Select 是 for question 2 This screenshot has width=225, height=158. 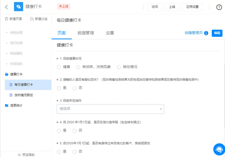pos(59,88)
